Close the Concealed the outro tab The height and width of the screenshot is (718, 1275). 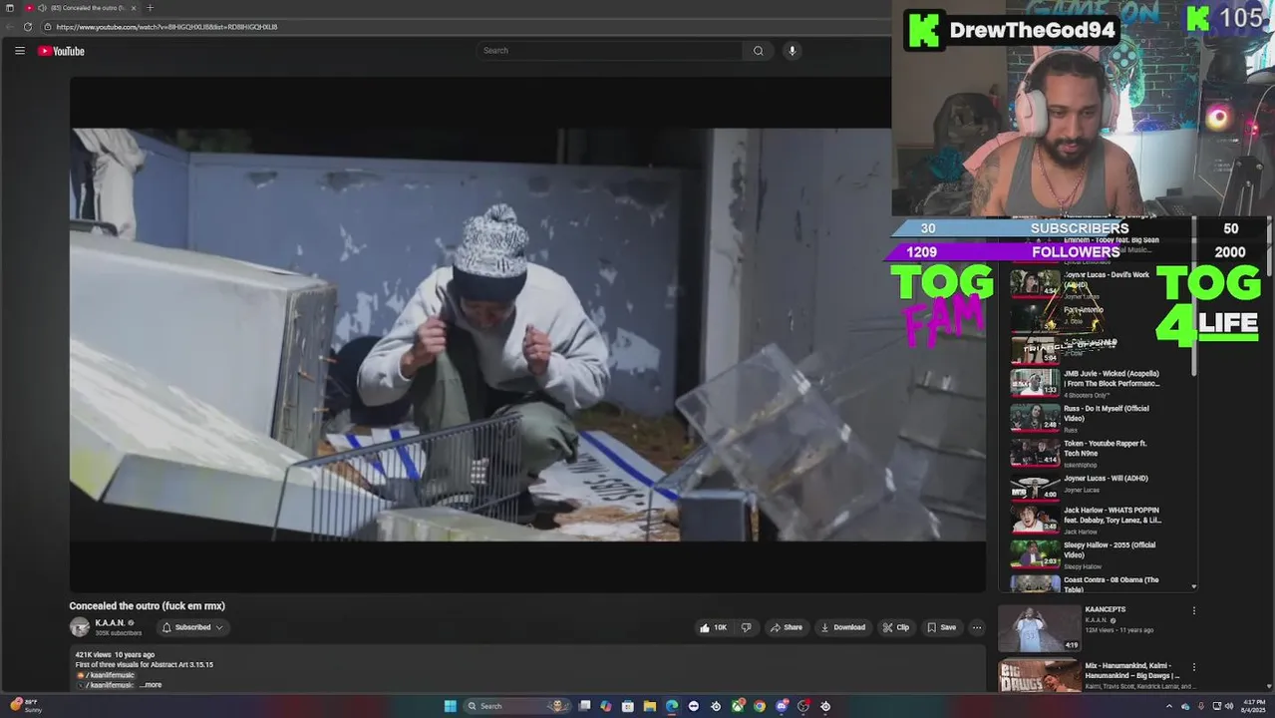coord(134,8)
